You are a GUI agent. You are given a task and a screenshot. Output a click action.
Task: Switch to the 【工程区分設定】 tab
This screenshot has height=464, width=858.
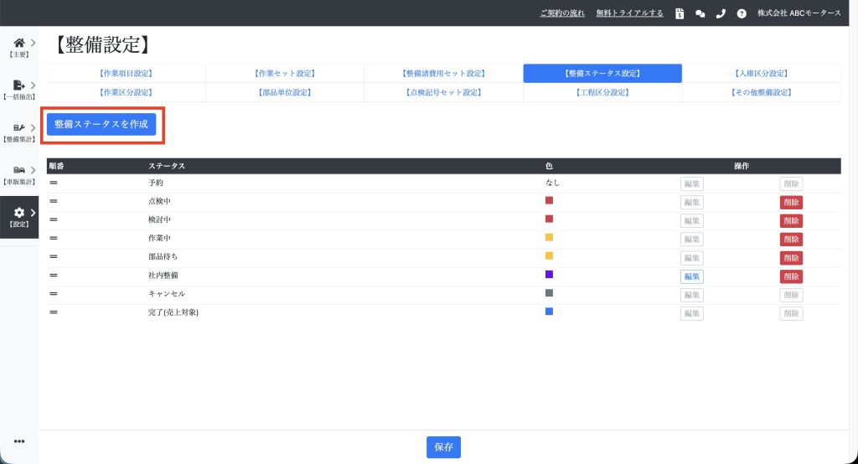[602, 92]
